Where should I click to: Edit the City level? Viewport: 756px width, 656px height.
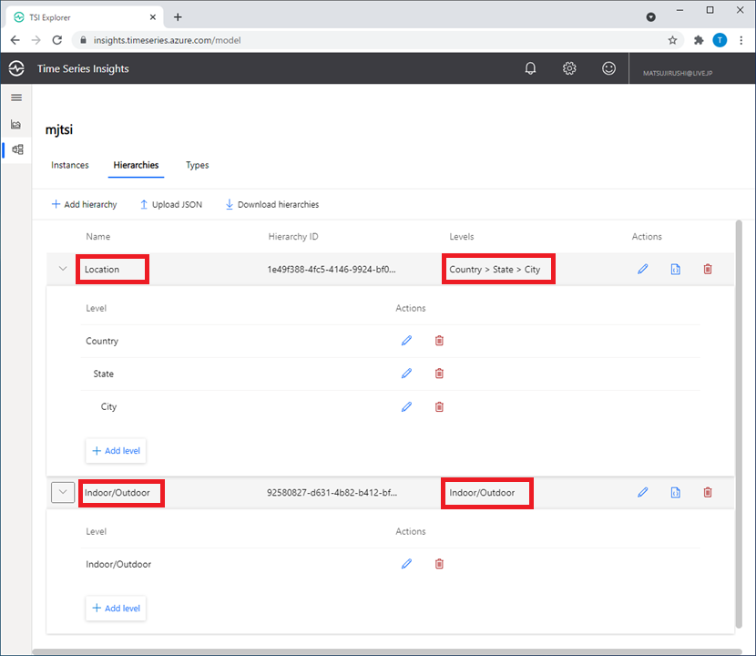click(x=406, y=406)
